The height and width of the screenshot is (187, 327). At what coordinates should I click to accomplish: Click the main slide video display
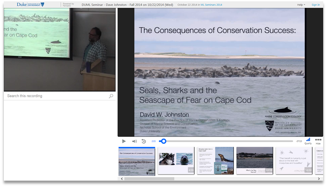coord(220,72)
